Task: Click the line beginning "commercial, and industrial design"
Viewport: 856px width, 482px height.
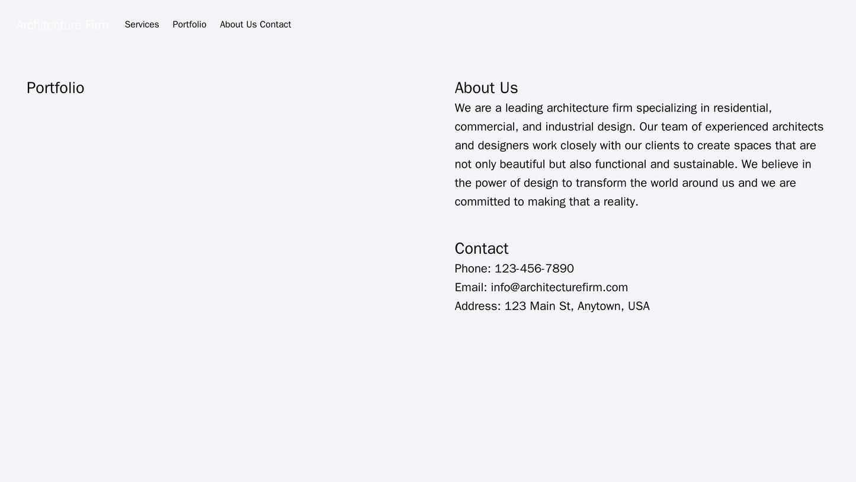Action: pyautogui.click(x=639, y=126)
